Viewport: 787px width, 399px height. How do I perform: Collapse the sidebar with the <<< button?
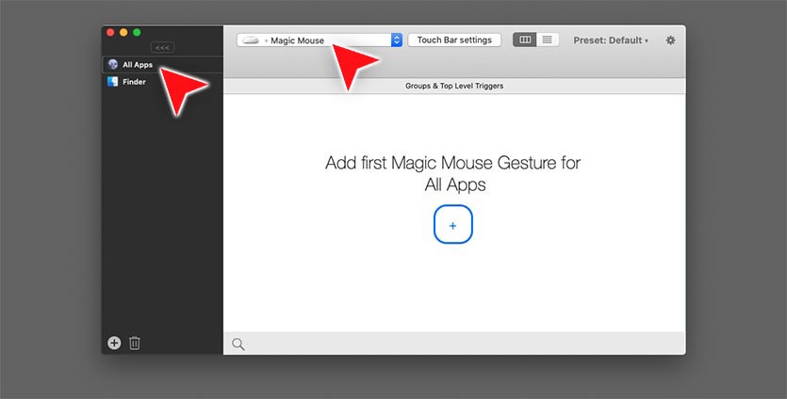[x=163, y=47]
